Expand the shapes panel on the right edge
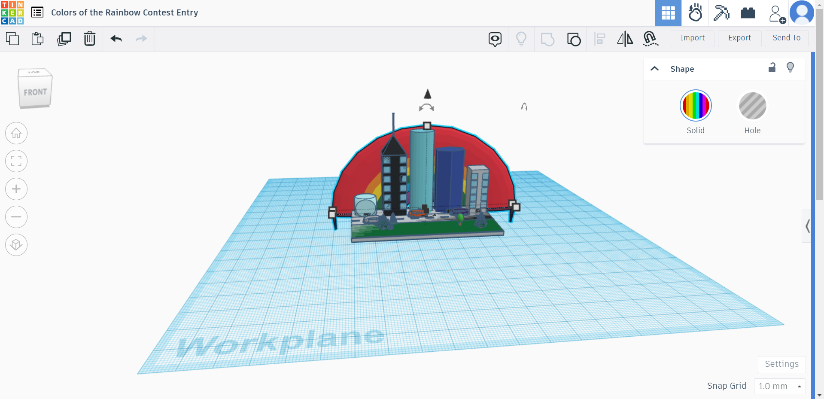This screenshot has height=399, width=824. [x=808, y=226]
